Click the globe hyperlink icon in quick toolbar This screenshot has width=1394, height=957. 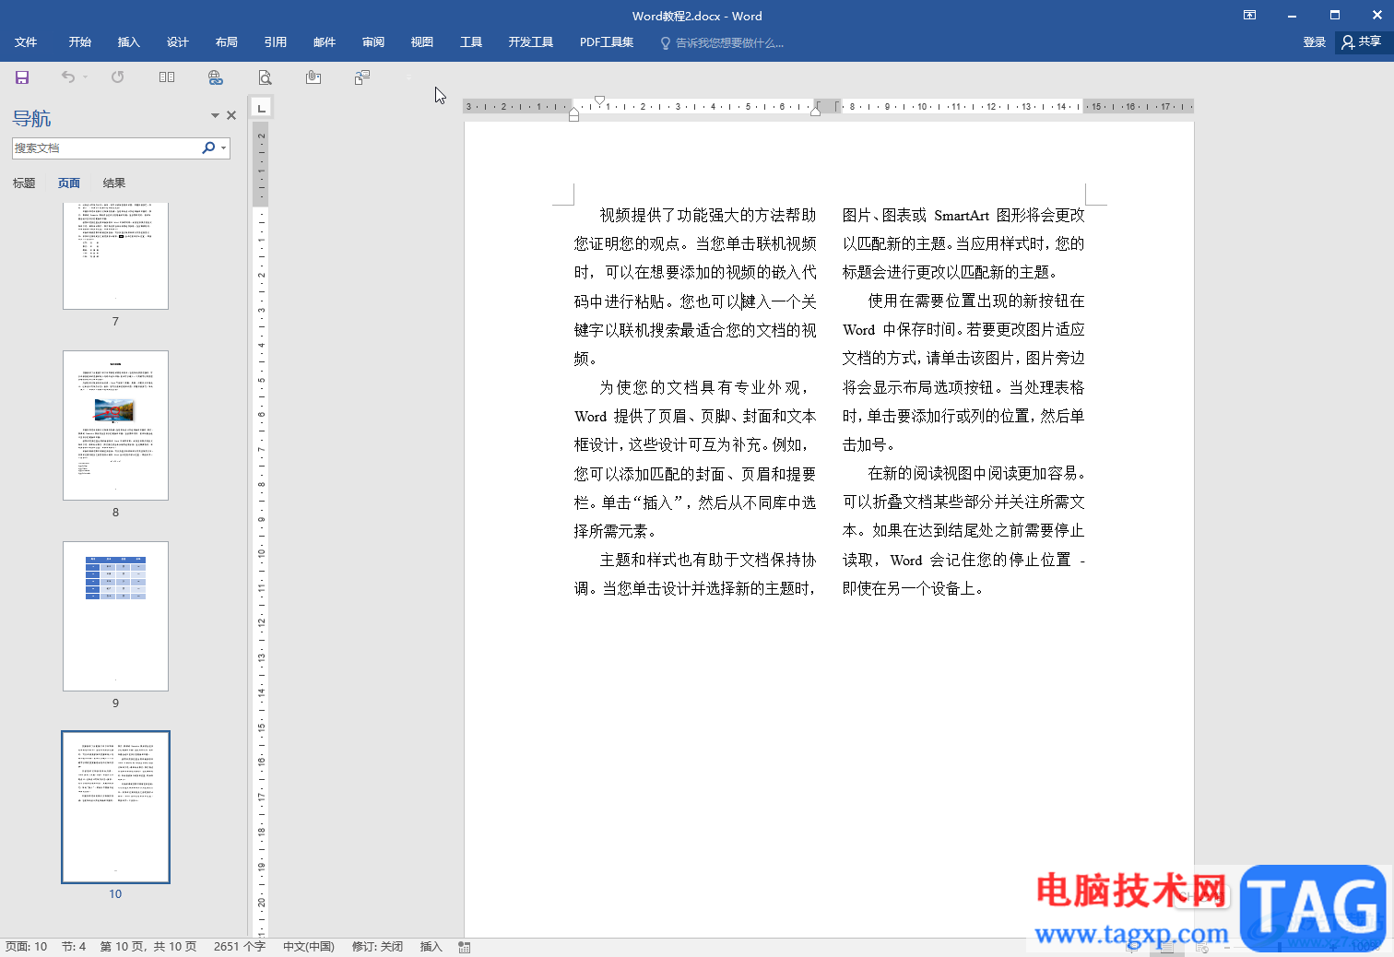point(216,77)
